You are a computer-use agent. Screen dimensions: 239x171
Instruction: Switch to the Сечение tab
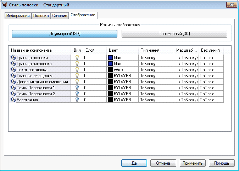tap(60, 16)
